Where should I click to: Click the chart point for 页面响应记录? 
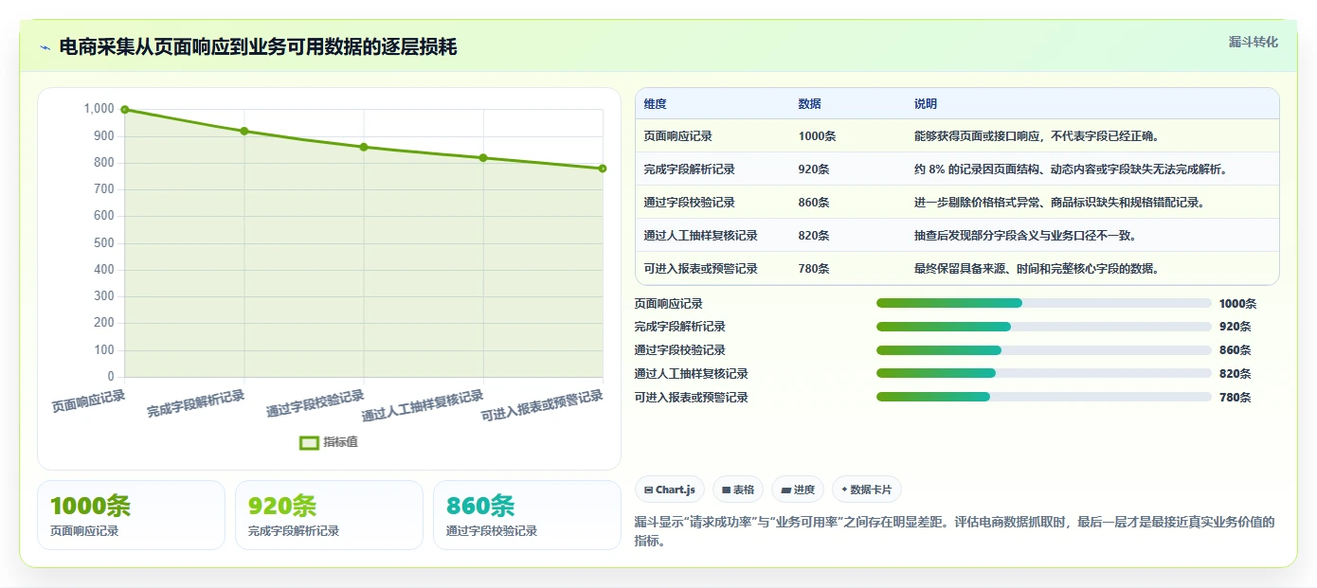pyautogui.click(x=125, y=110)
